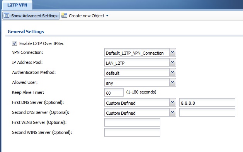Click the Authentication Method label
Image resolution: width=243 pixels, height=152 pixels.
(34, 72)
